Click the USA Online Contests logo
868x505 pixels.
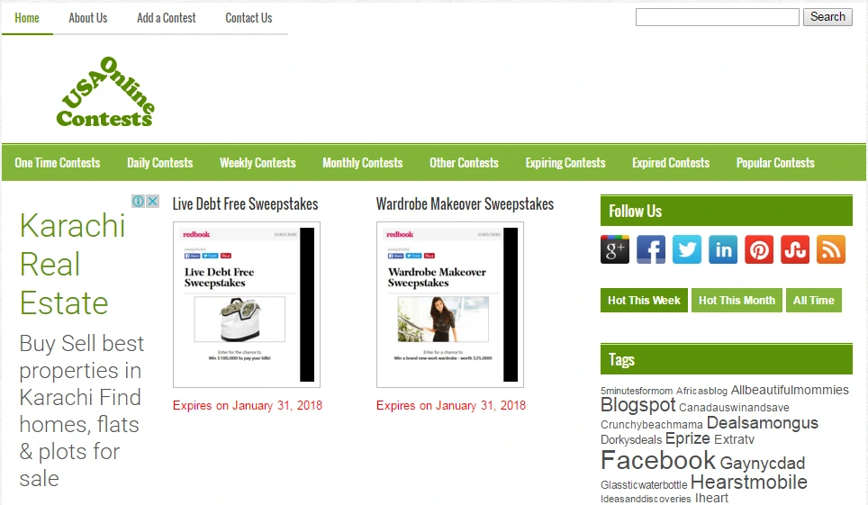click(105, 91)
